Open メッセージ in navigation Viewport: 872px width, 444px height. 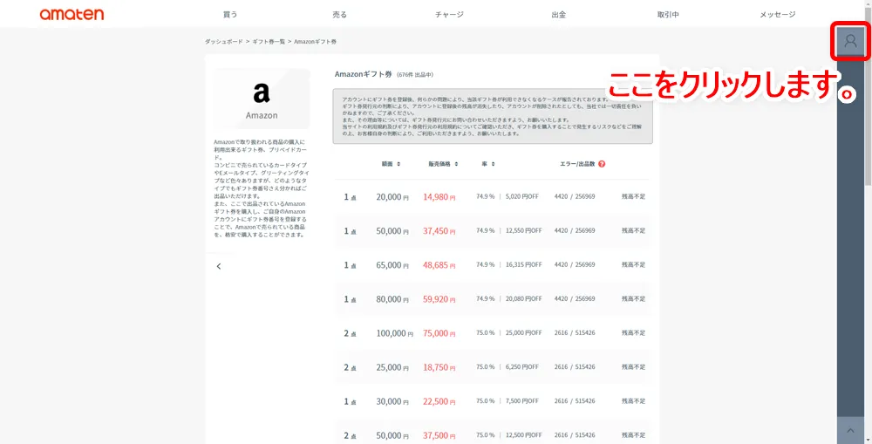point(778,15)
